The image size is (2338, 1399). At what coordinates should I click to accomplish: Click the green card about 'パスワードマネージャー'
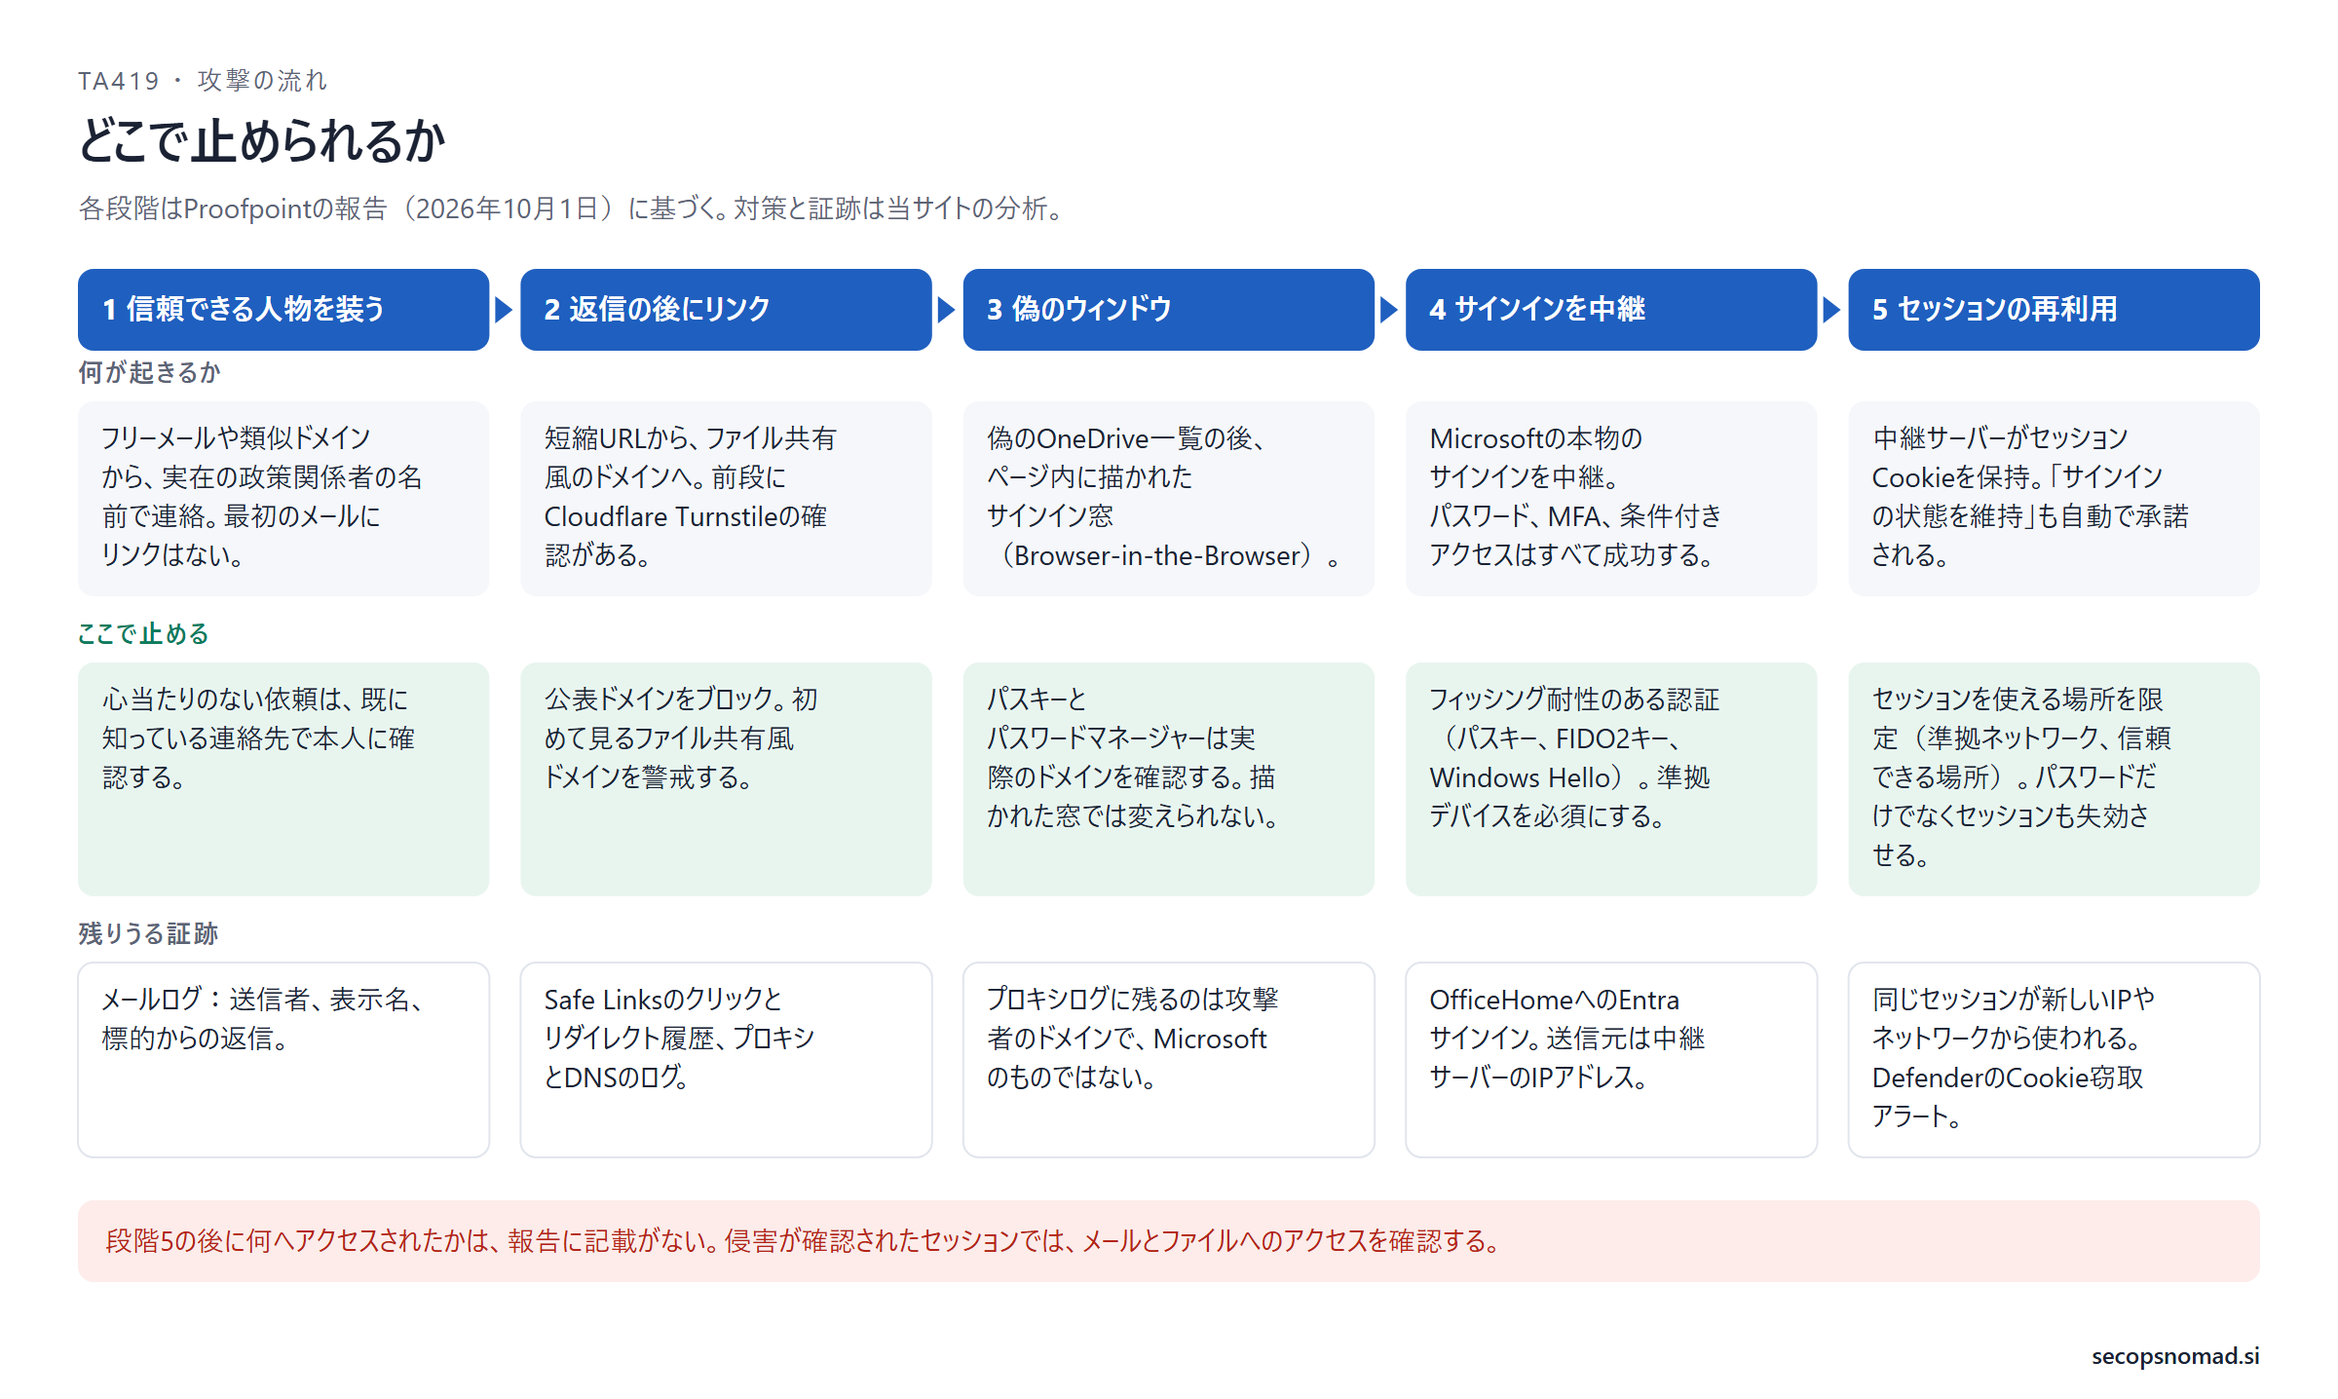click(x=1168, y=778)
